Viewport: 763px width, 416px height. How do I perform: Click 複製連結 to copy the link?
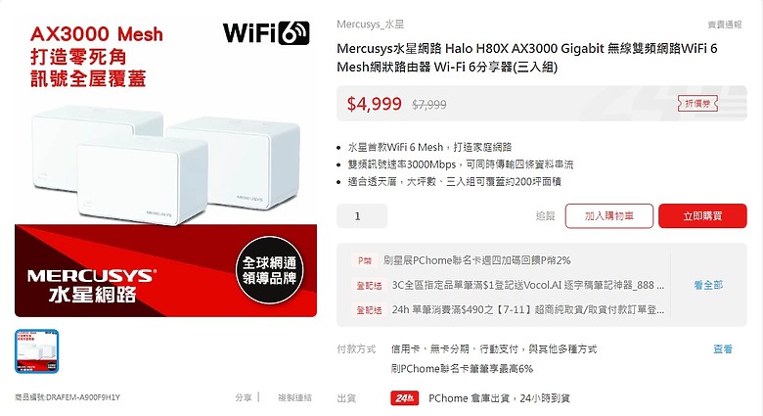294,397
